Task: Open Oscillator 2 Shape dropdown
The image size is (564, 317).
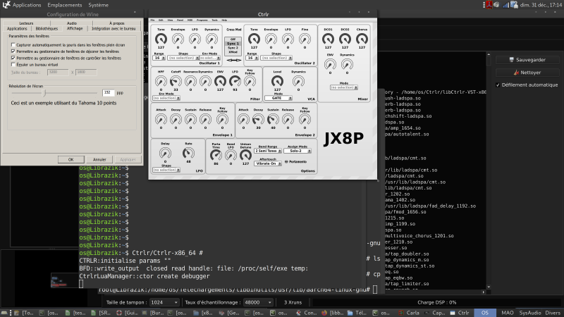Action: coord(276,58)
